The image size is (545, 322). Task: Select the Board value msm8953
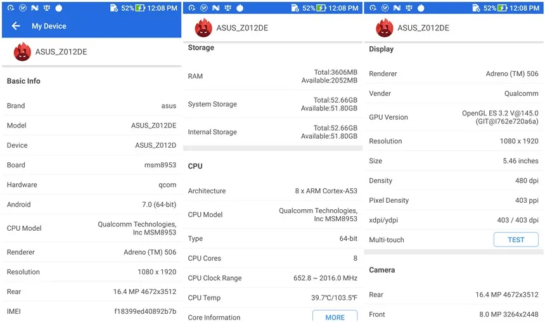[x=160, y=165]
